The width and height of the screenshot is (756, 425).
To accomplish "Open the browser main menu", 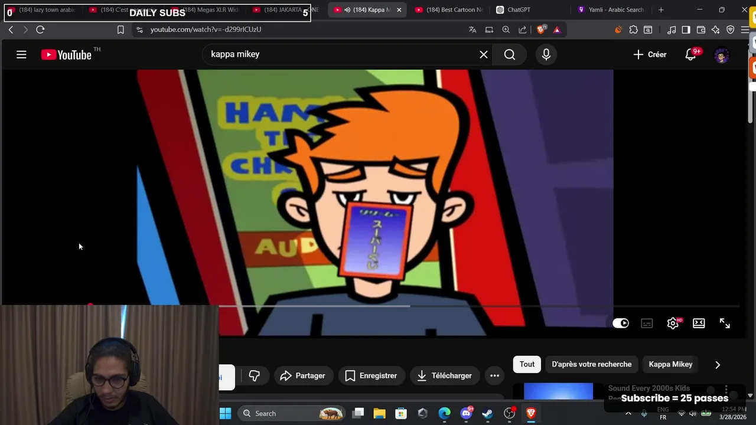I will pyautogui.click(x=745, y=30).
